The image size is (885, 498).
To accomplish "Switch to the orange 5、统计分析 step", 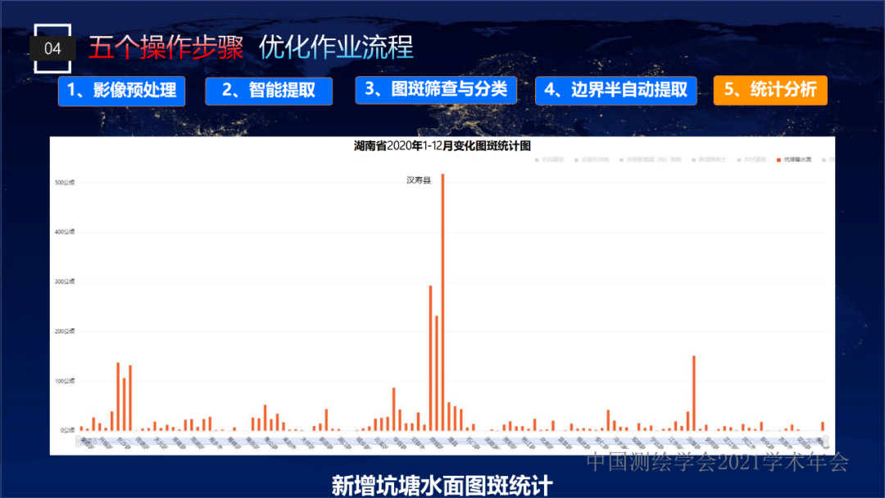I will [770, 91].
